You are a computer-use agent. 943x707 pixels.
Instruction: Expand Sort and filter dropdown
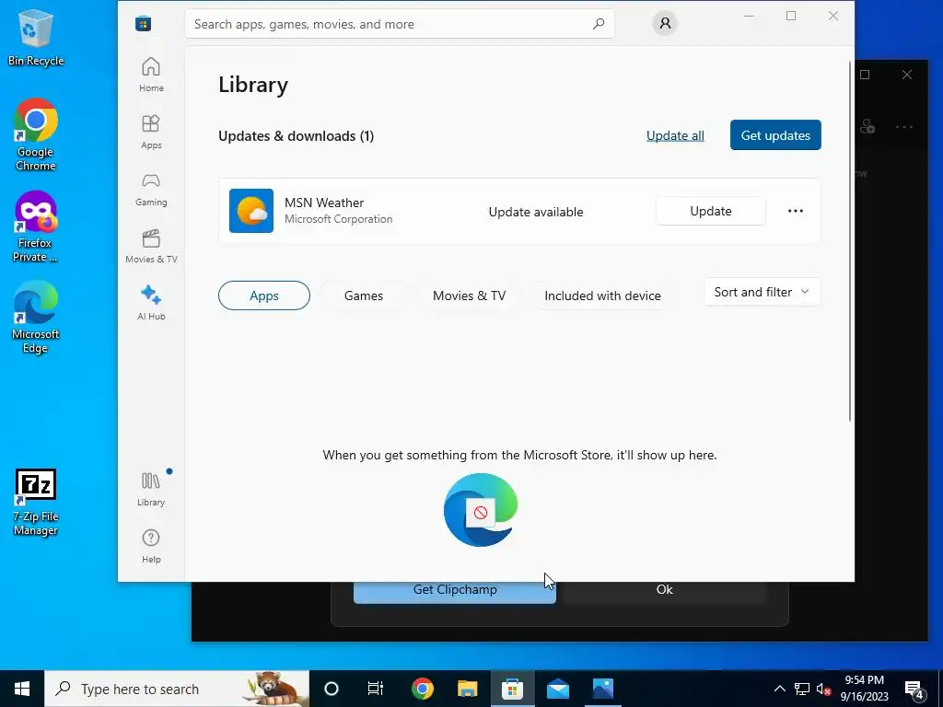coord(762,292)
